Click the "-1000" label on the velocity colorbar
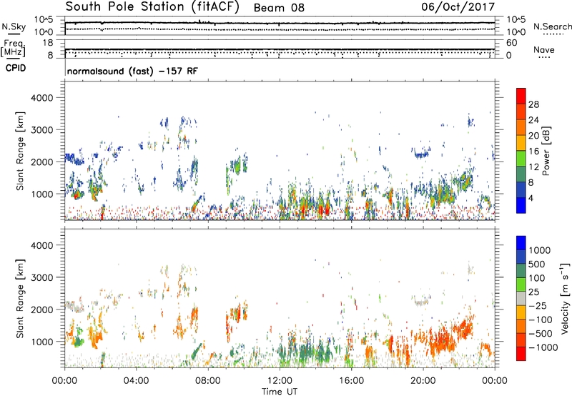The width and height of the screenshot is (572, 396). pos(543,347)
